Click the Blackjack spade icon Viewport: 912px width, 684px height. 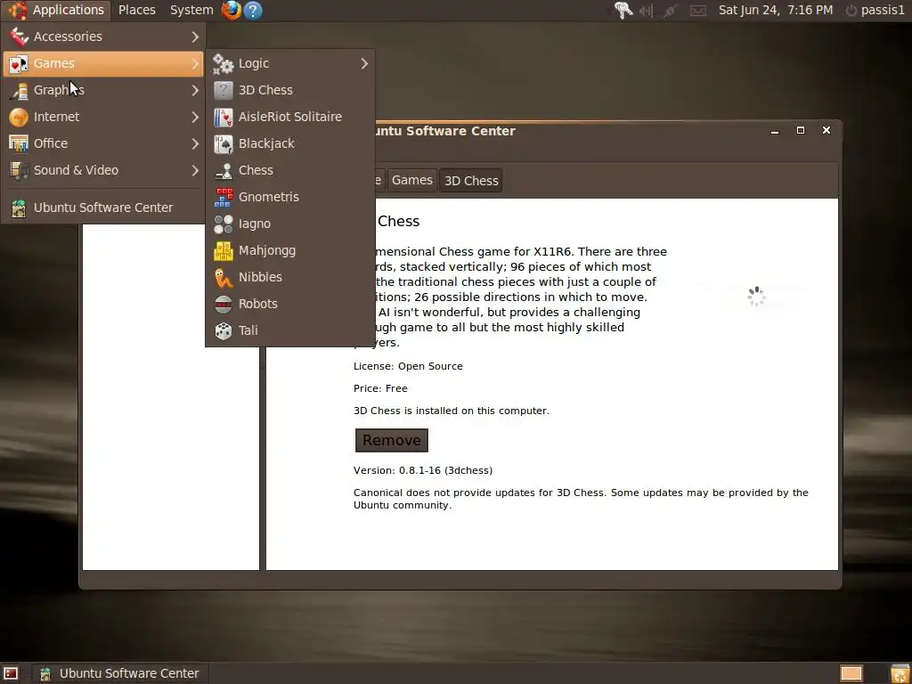click(x=224, y=143)
